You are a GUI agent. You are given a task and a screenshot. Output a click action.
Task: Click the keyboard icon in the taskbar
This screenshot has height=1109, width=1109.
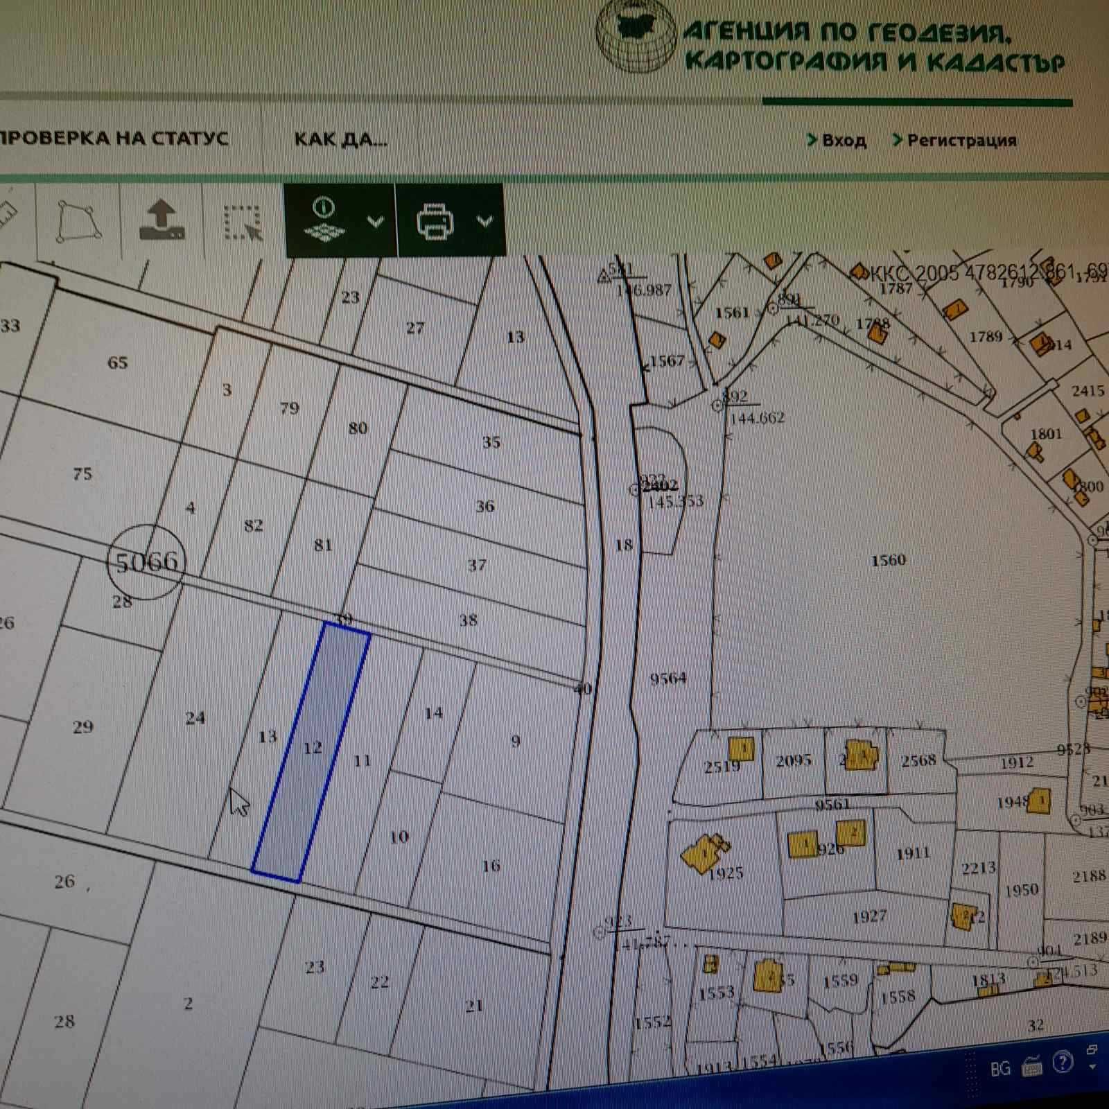1032,1067
